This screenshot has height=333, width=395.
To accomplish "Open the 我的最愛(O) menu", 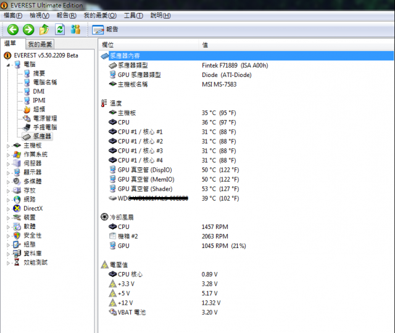I will 100,15.
